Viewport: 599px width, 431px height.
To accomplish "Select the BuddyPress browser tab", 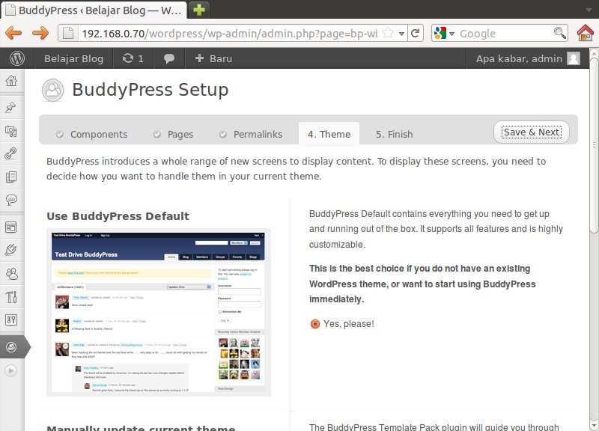I will pos(94,10).
